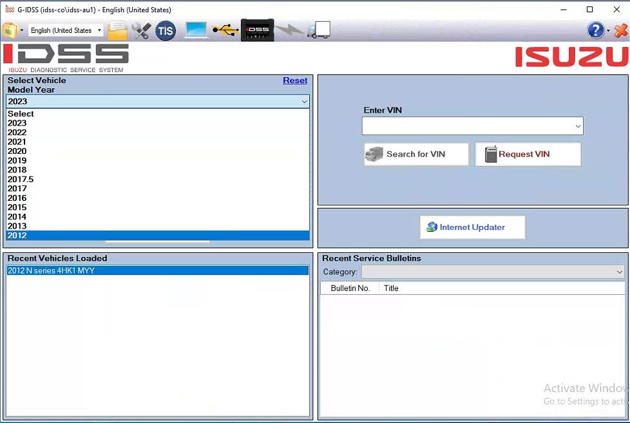Pick the 2017.5 model year entry

tap(158, 179)
